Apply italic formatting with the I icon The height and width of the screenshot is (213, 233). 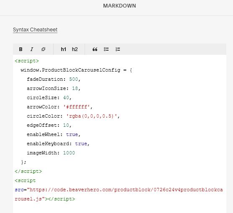[x=32, y=49]
